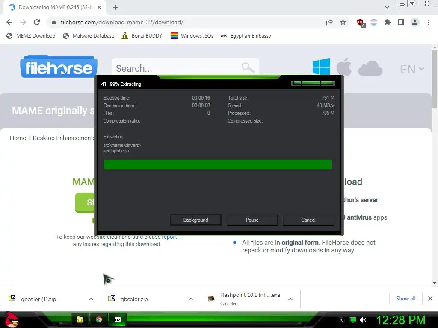Click the browser forward arrow
438x328 pixels.
23,22
